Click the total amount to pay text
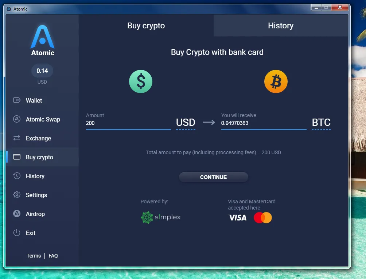 pyautogui.click(x=213, y=152)
